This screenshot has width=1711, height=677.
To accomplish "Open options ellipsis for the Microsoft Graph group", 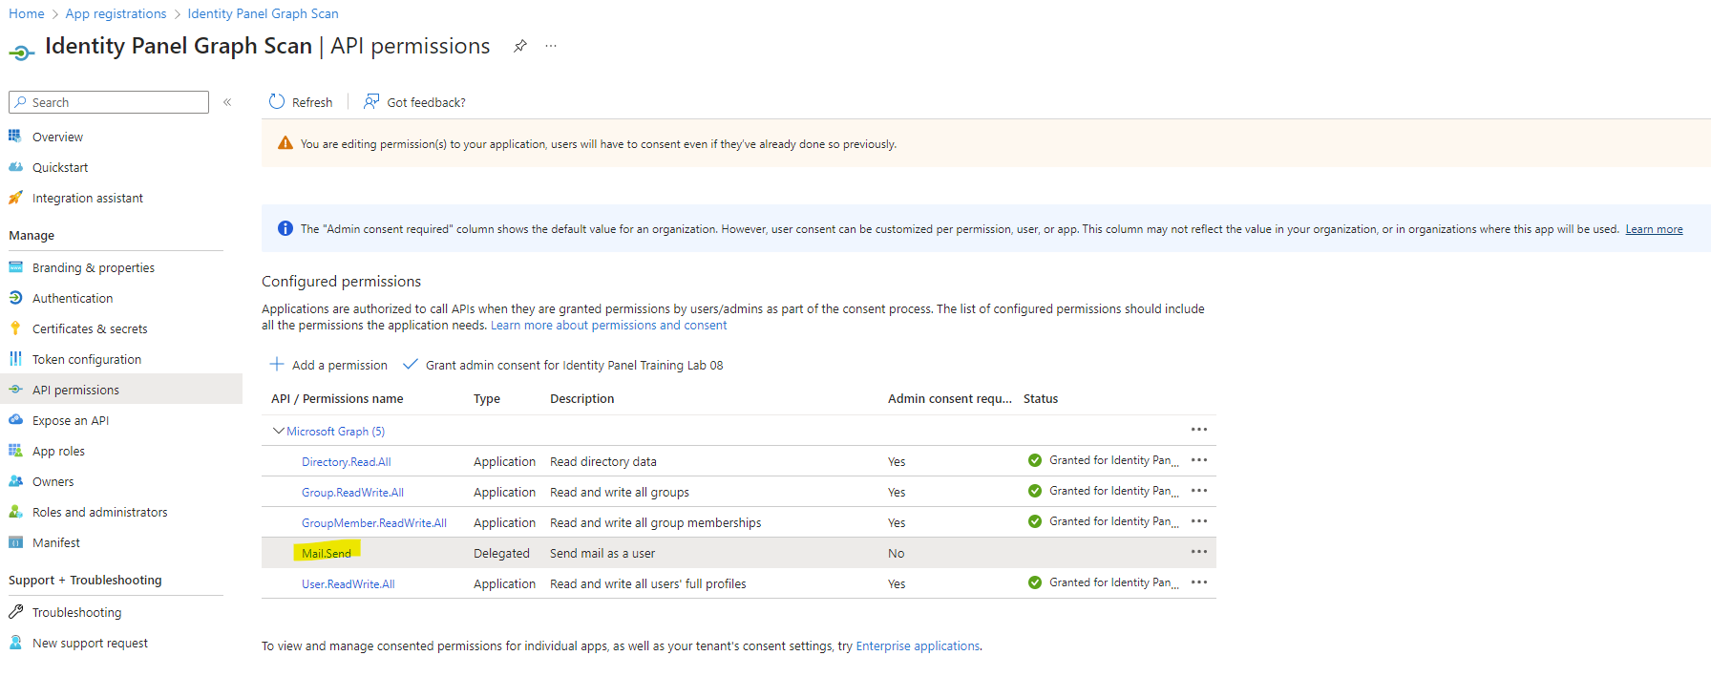I will tap(1199, 430).
